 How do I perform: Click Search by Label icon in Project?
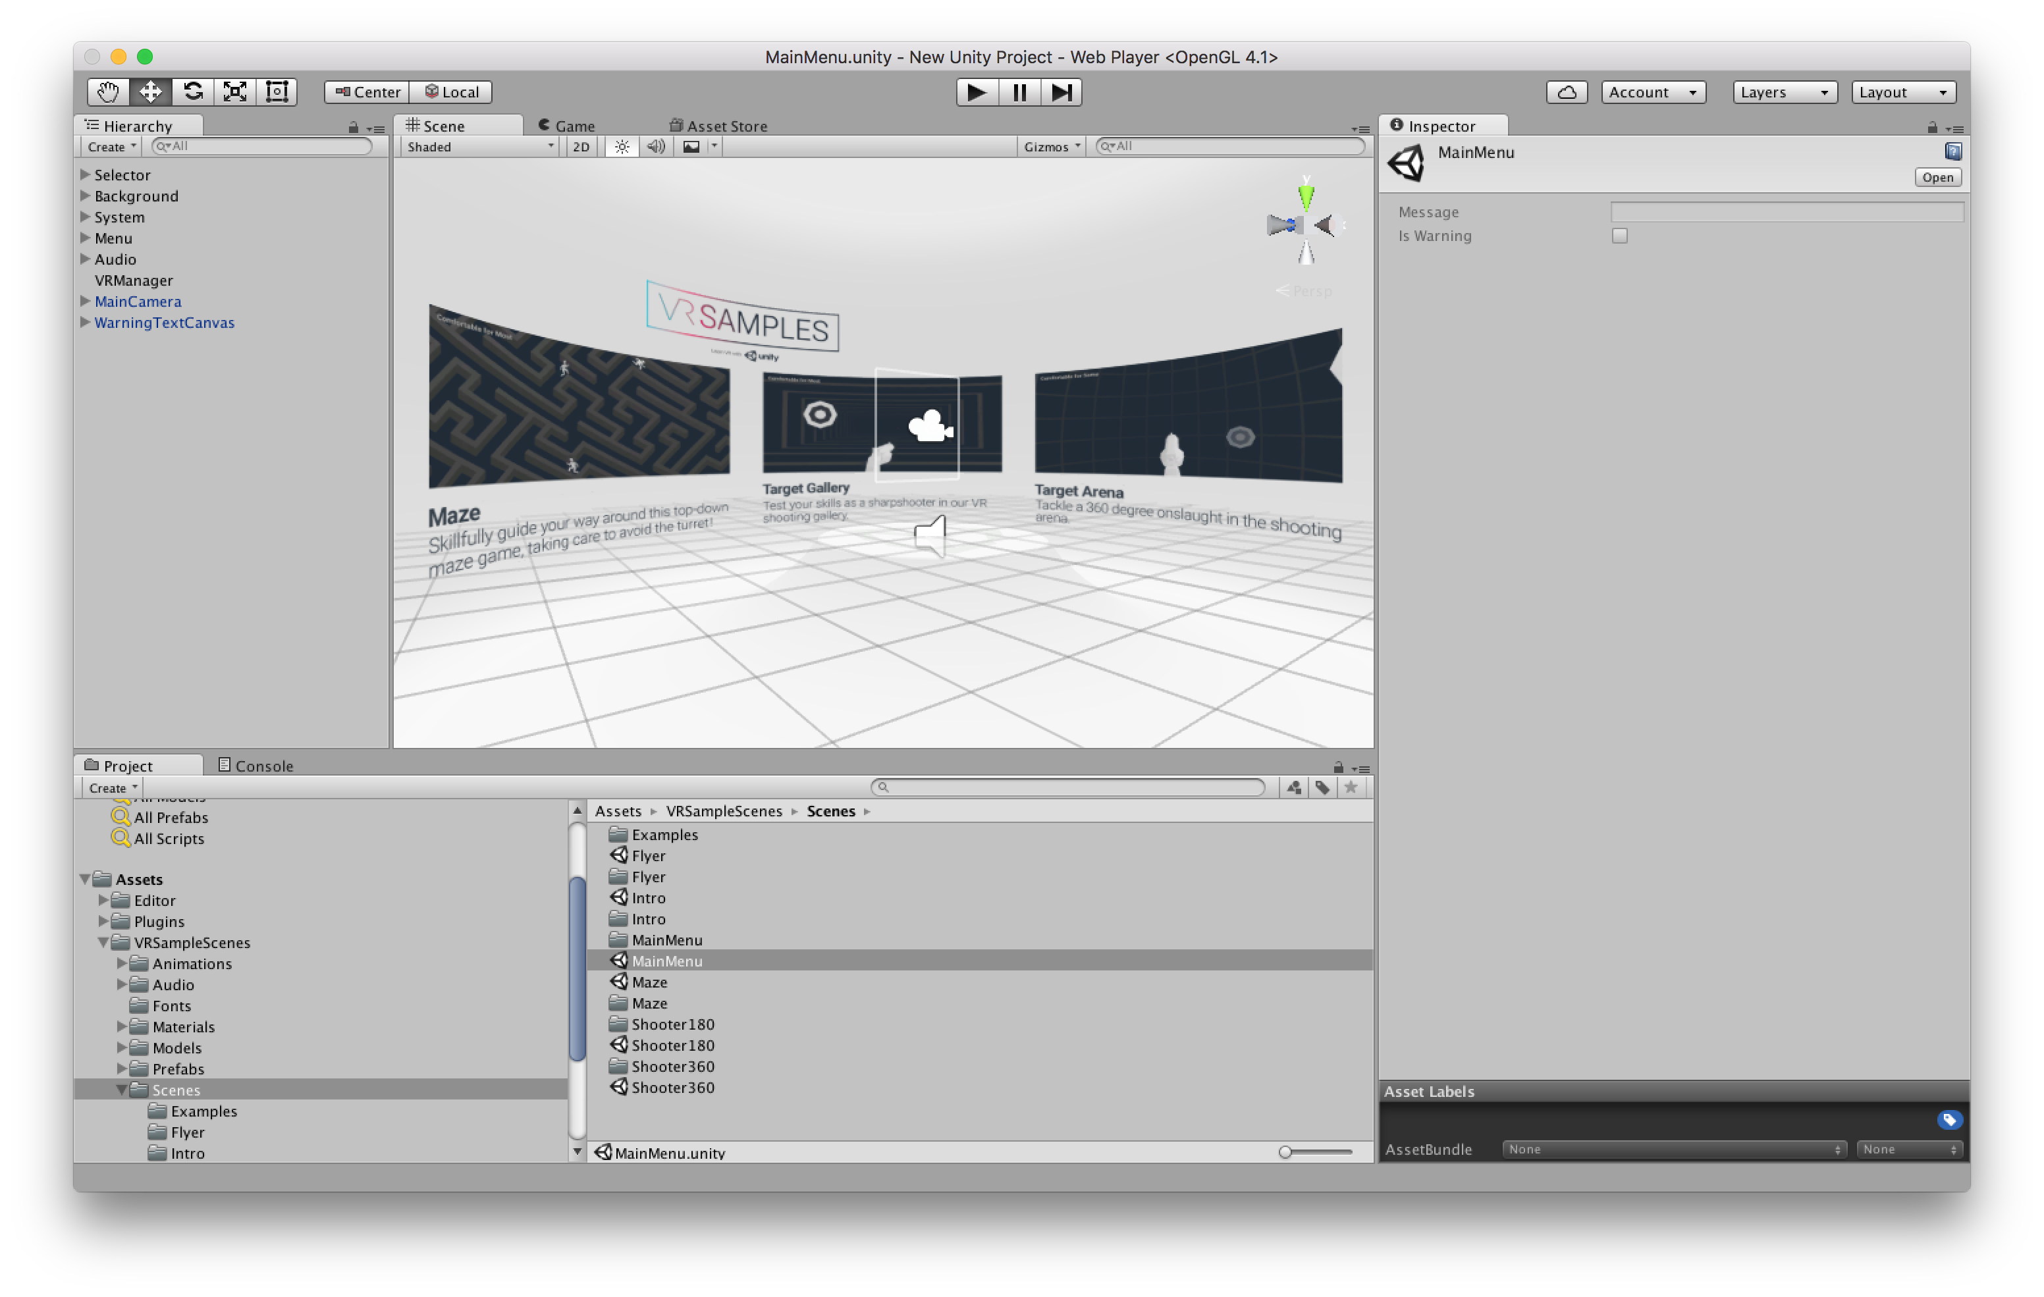[1322, 787]
